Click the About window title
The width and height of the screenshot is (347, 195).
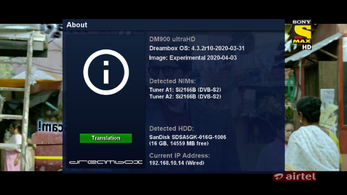click(77, 25)
